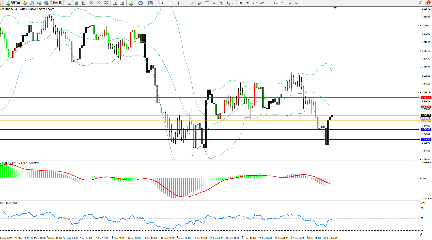Open chart templates dropdown arrow
The height and width of the screenshot is (240, 432).
[x=155, y=3]
